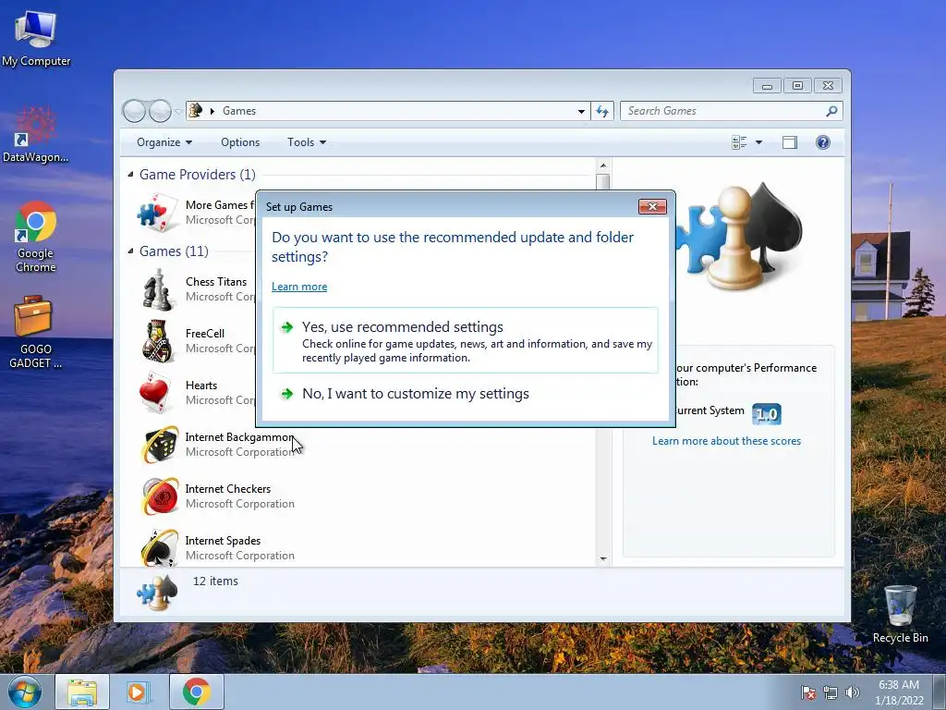Collapse the Games (11) group
Viewport: 946px width, 710px height.
click(130, 251)
